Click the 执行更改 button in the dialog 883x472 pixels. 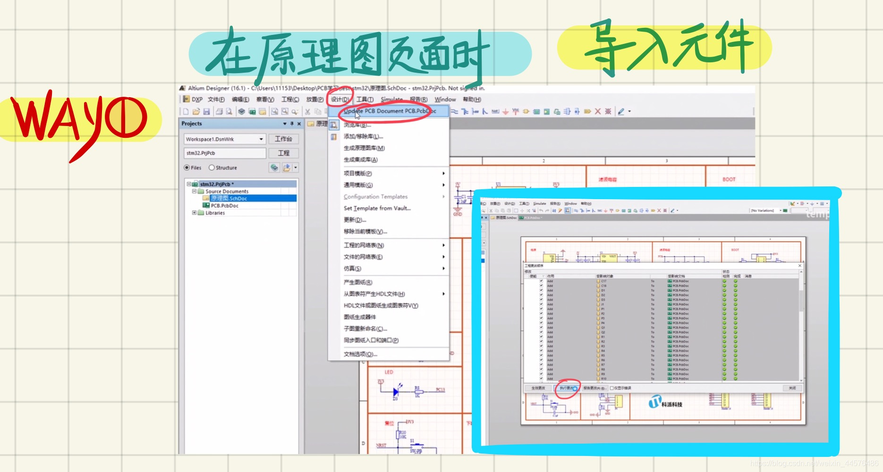tap(567, 388)
